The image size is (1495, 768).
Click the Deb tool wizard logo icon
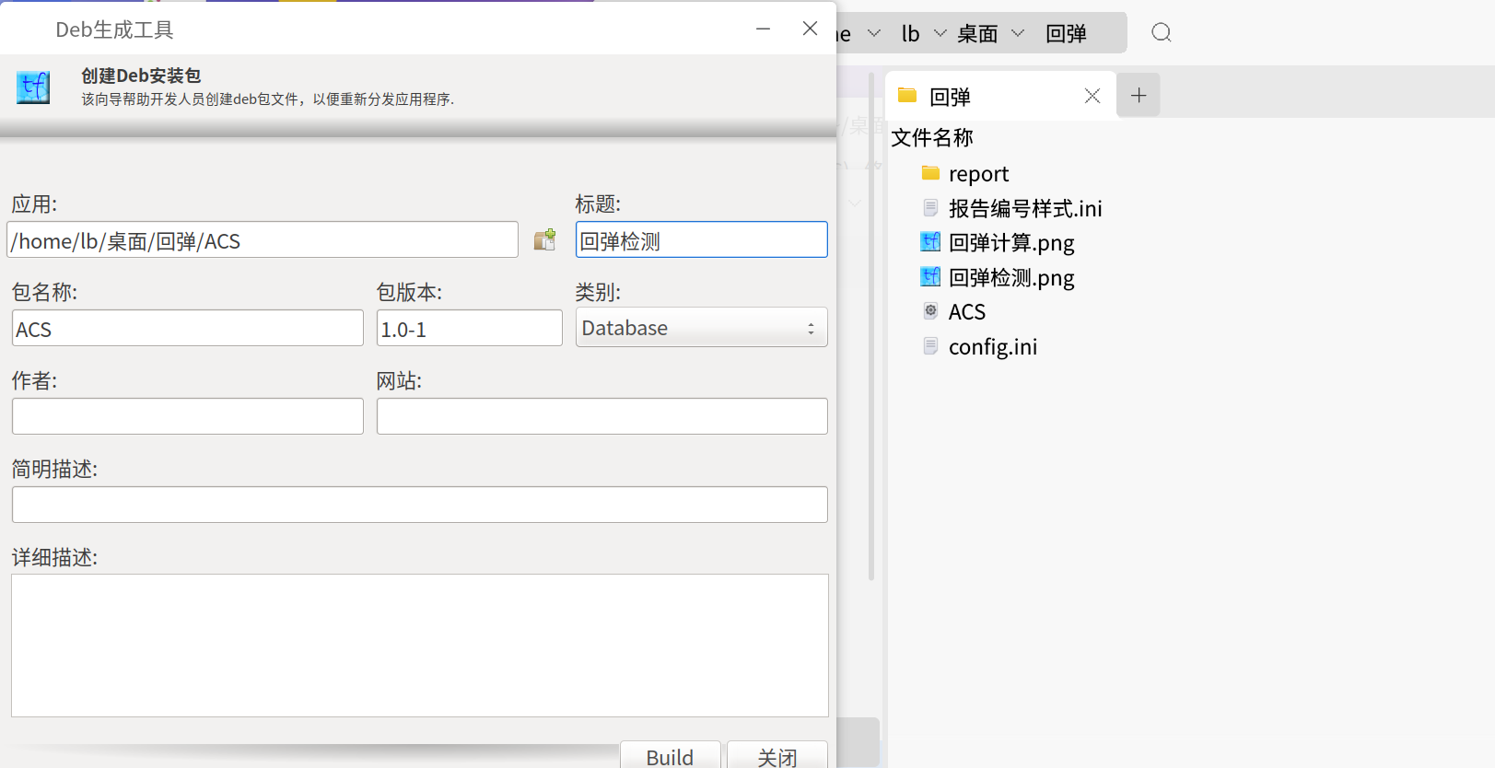point(33,87)
